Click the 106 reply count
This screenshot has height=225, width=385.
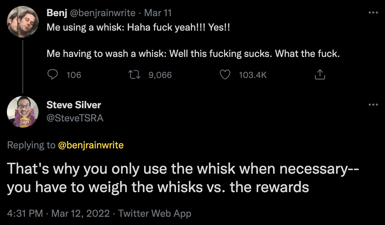(74, 75)
